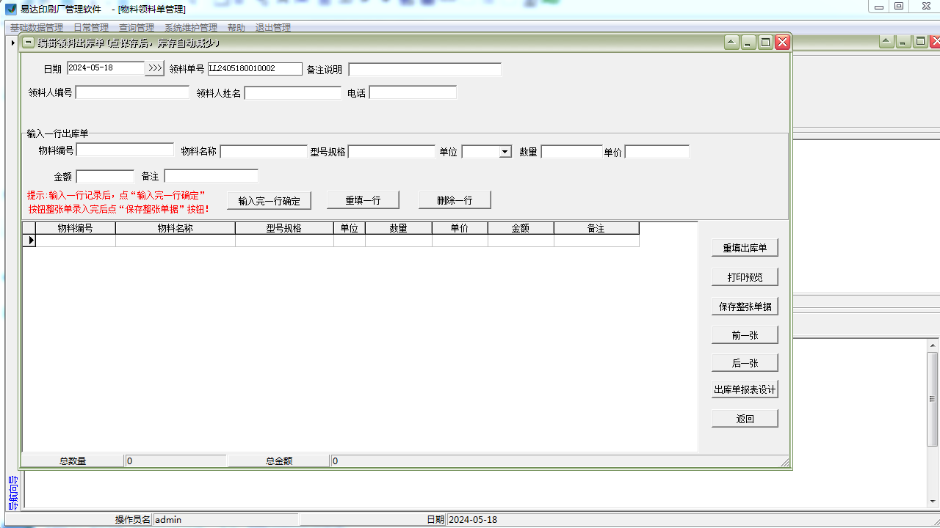
Task: Open the 日常管理 menu
Action: coord(90,28)
